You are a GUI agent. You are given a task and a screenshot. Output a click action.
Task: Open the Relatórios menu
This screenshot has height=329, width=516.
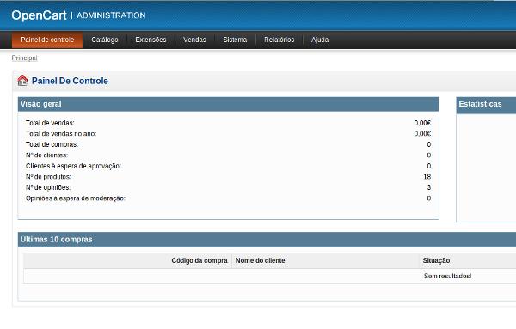pos(279,40)
